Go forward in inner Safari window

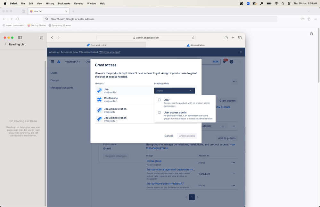[x=59, y=37]
